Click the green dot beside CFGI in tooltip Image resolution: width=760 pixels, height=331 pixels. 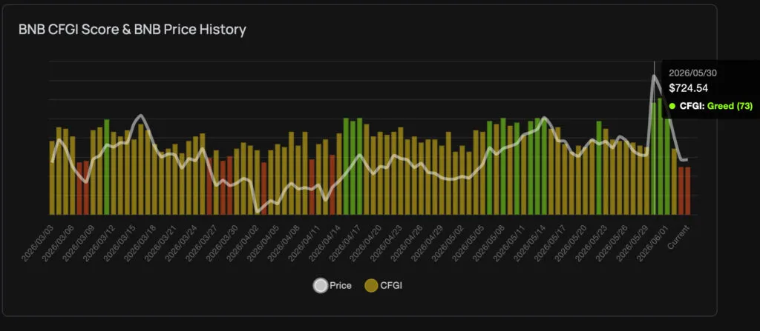click(x=672, y=106)
